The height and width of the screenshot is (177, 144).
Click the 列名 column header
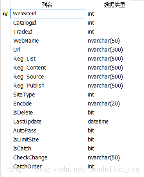(x=48, y=5)
